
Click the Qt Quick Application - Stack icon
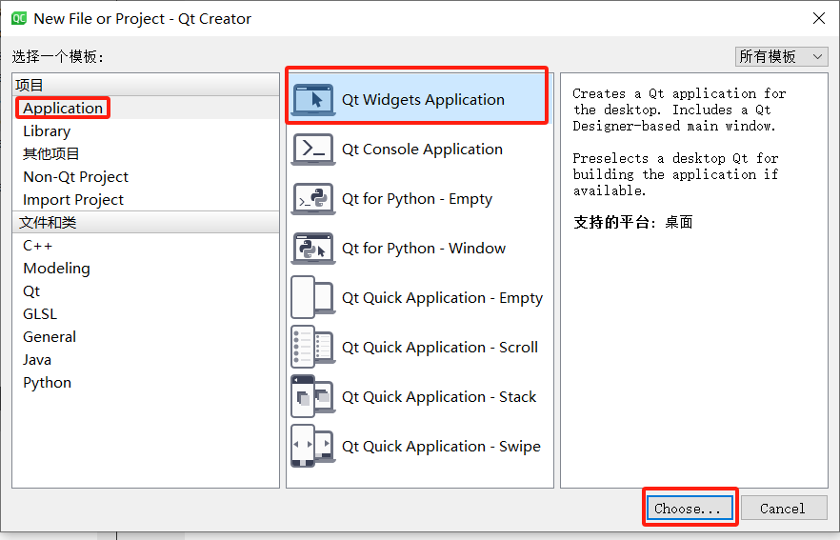(313, 396)
